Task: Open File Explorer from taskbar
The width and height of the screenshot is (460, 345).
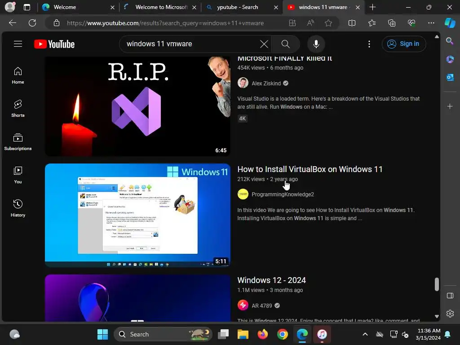Action: click(243, 334)
